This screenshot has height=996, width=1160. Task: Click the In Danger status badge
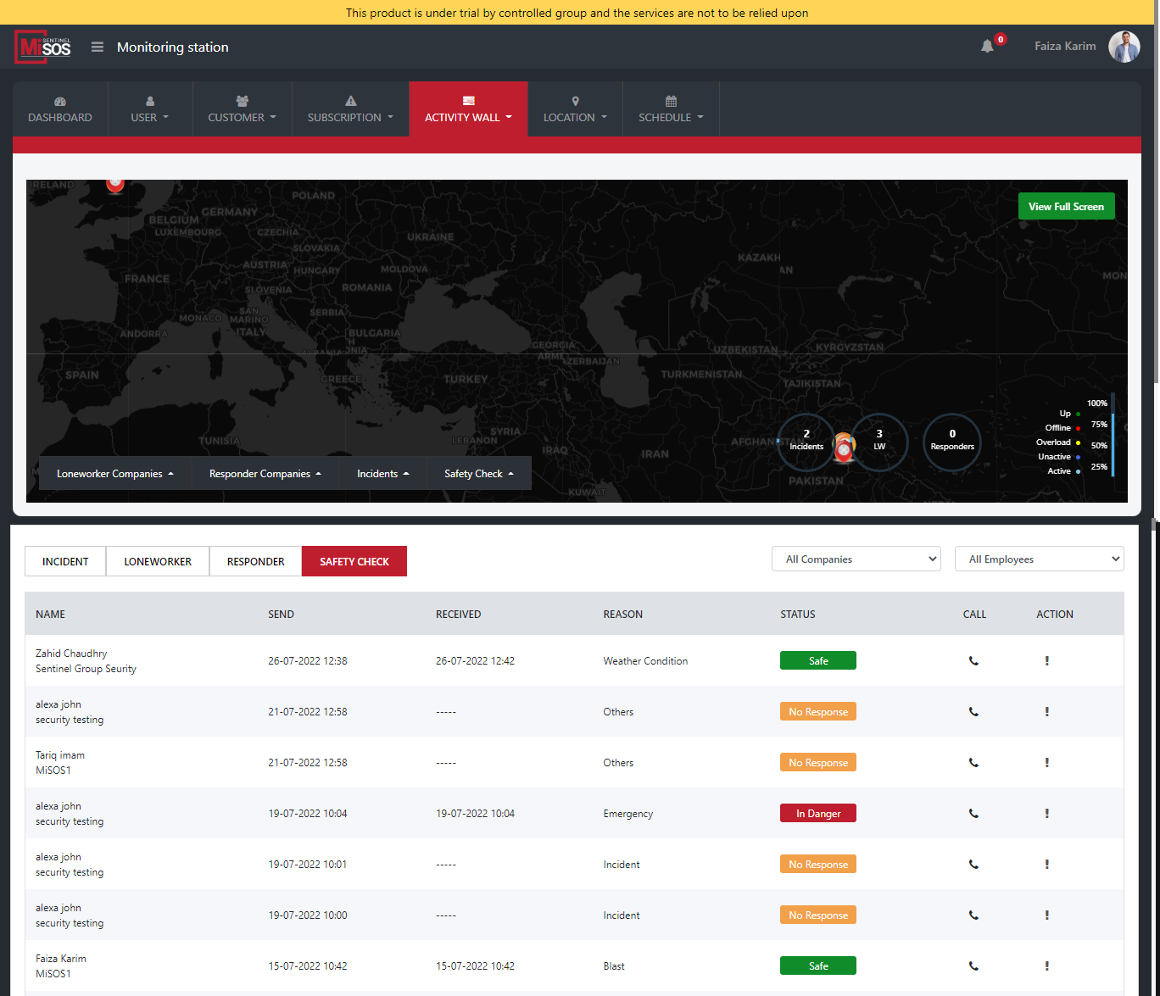[817, 814]
